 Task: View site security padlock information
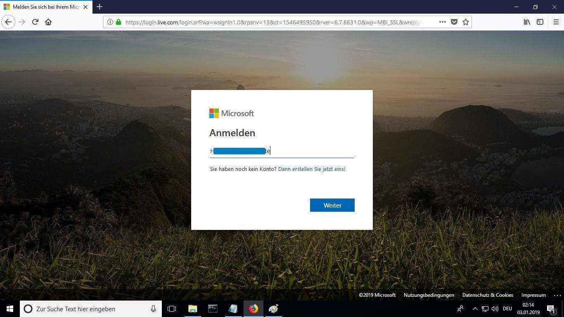pos(118,22)
